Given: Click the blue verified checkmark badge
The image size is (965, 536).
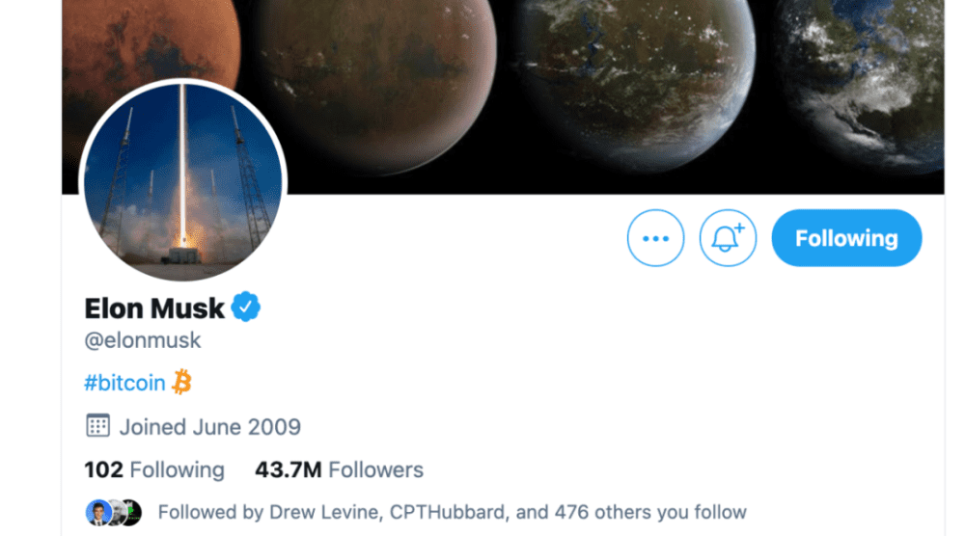Looking at the screenshot, I should tap(246, 308).
